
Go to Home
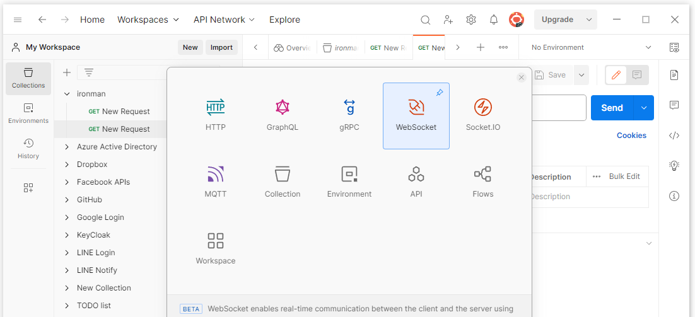92,20
